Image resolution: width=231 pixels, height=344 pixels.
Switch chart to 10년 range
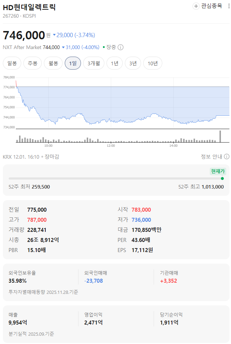coord(153,63)
